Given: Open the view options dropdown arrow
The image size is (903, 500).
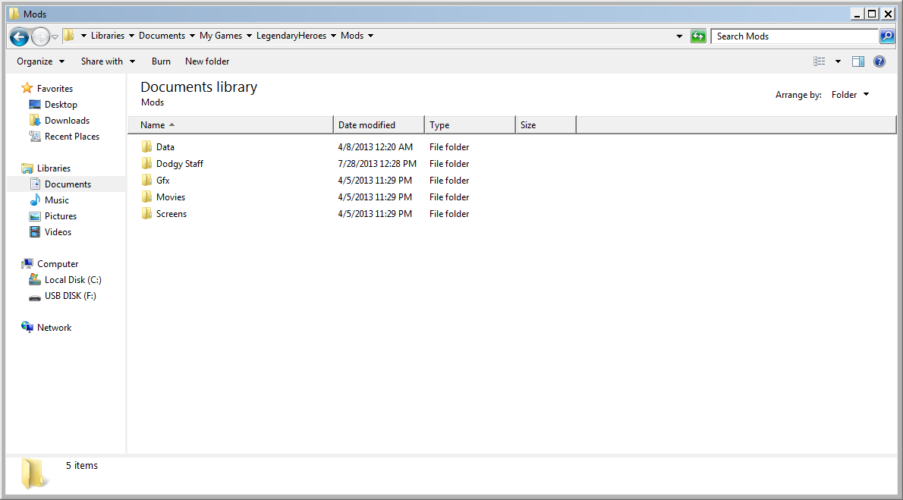Looking at the screenshot, I should click(838, 61).
